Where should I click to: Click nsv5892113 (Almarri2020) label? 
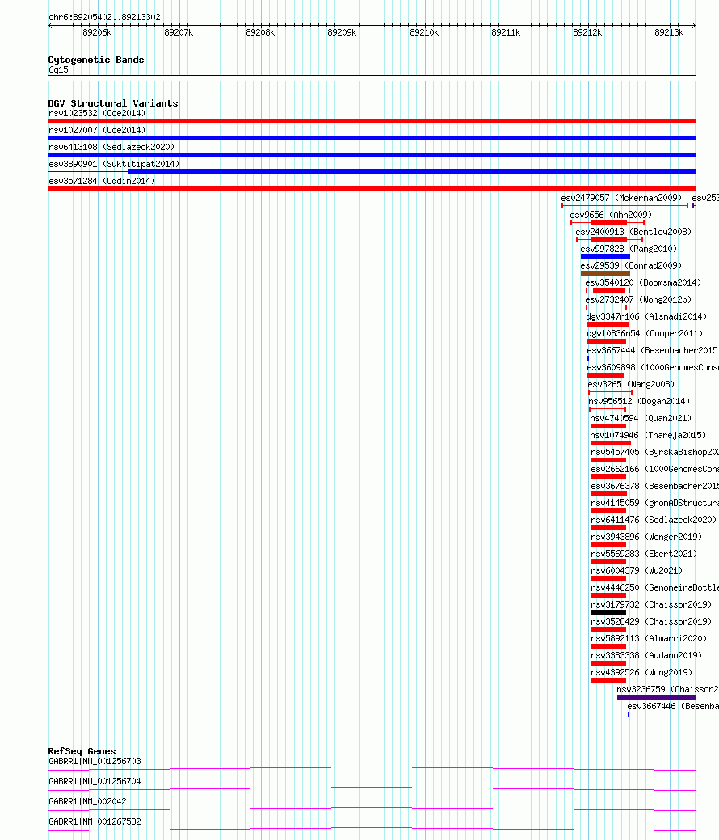[x=649, y=638]
